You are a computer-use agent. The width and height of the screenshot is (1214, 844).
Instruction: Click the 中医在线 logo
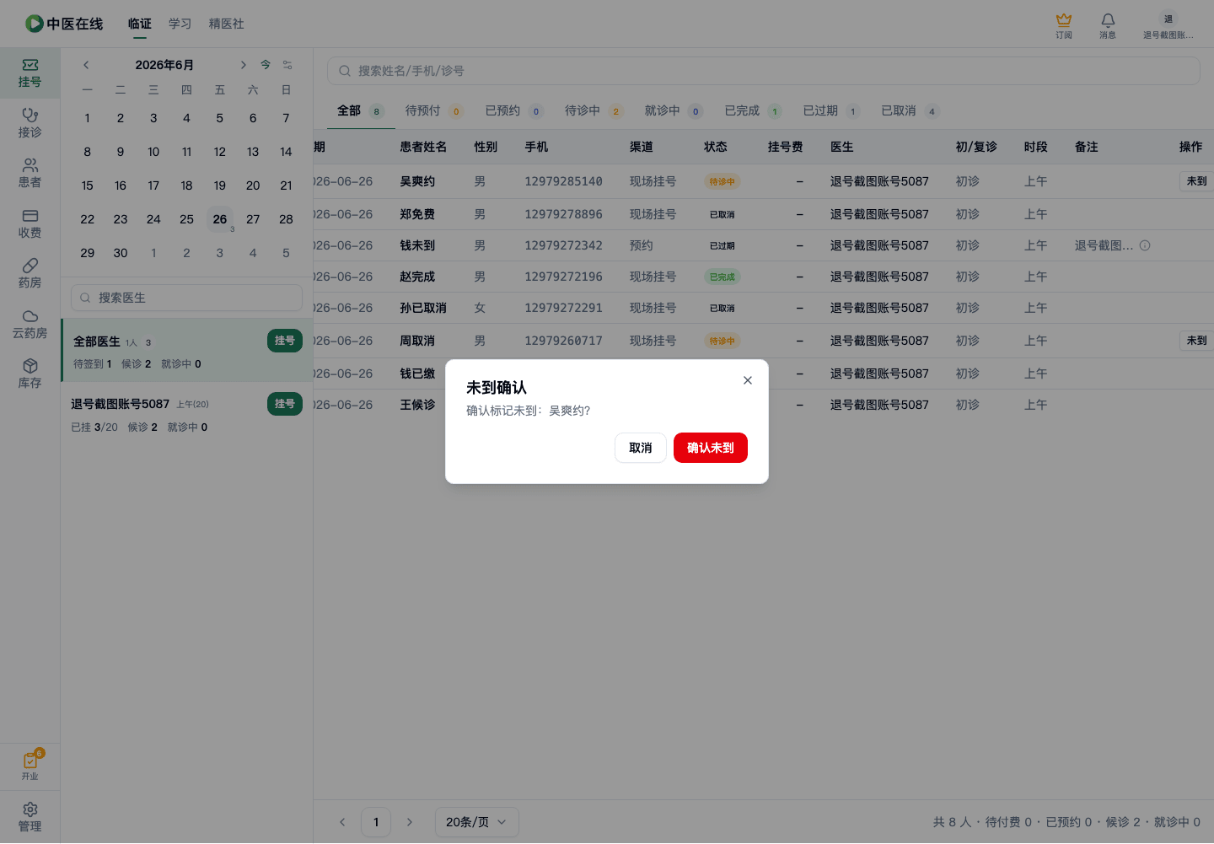tap(64, 24)
